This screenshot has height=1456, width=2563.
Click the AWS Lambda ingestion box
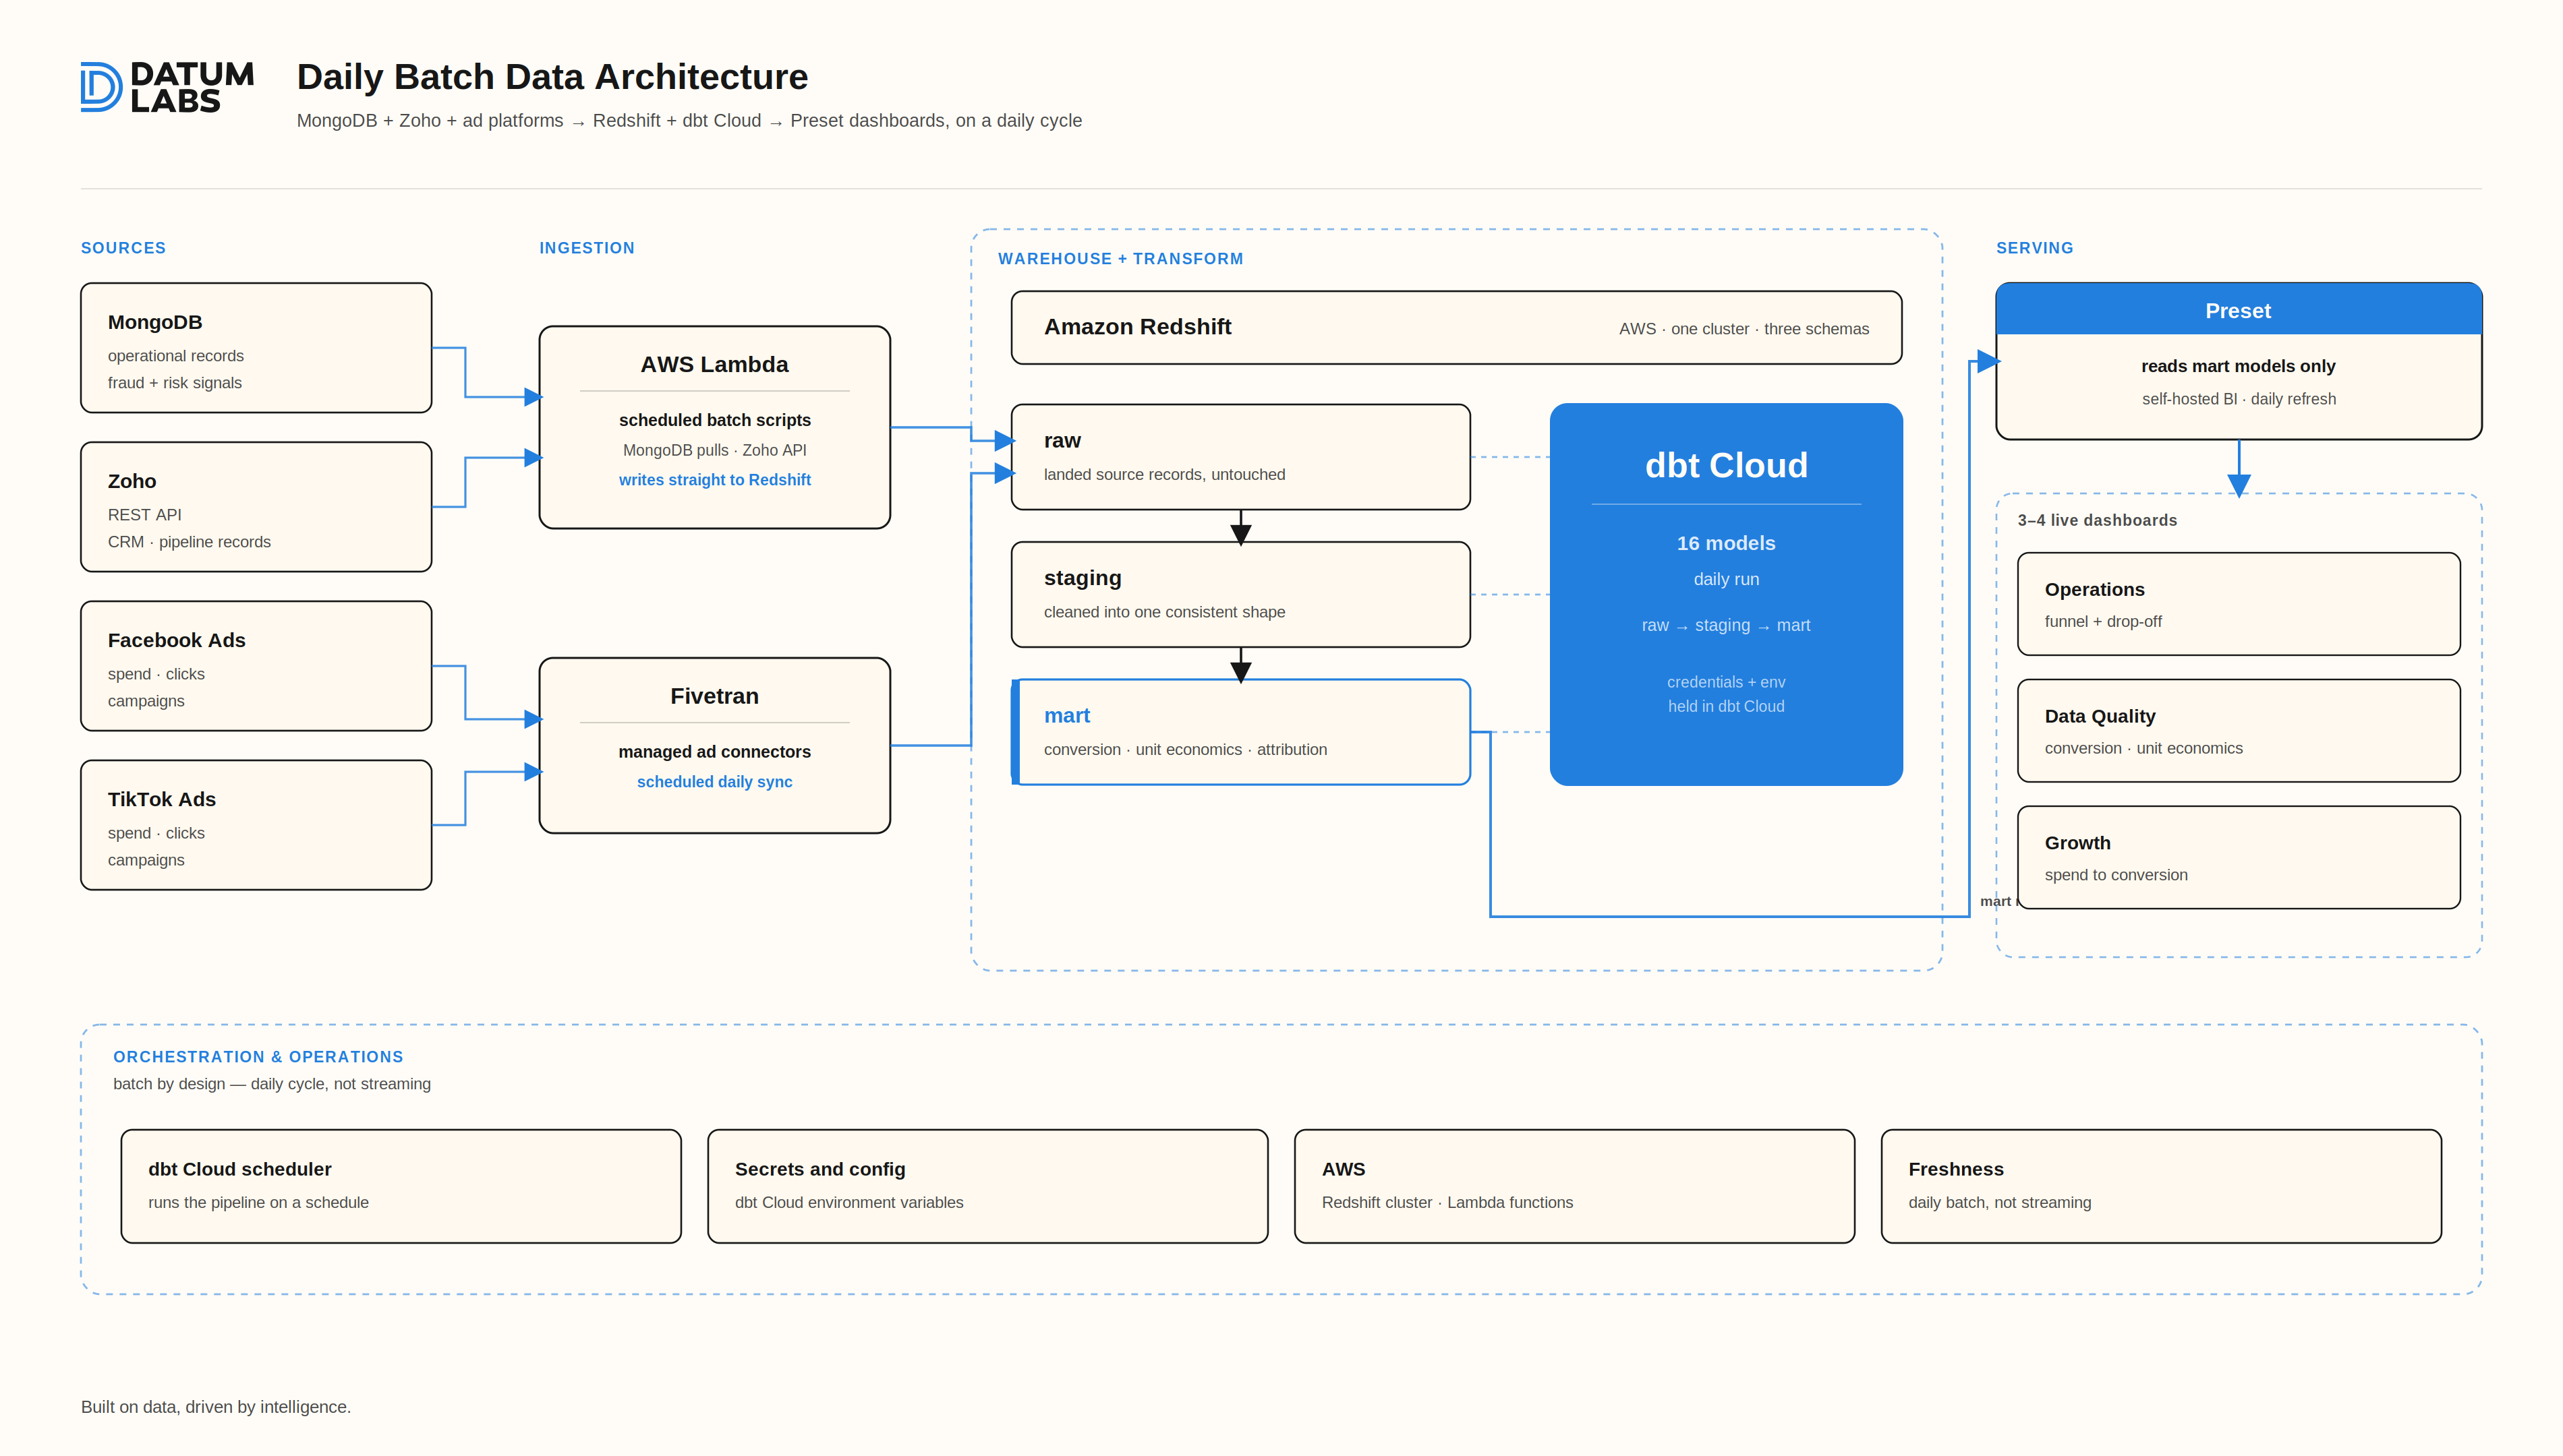tap(714, 427)
